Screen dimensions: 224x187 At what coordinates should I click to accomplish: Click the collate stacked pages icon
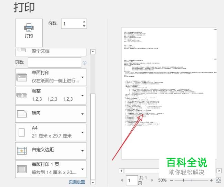click(22, 96)
